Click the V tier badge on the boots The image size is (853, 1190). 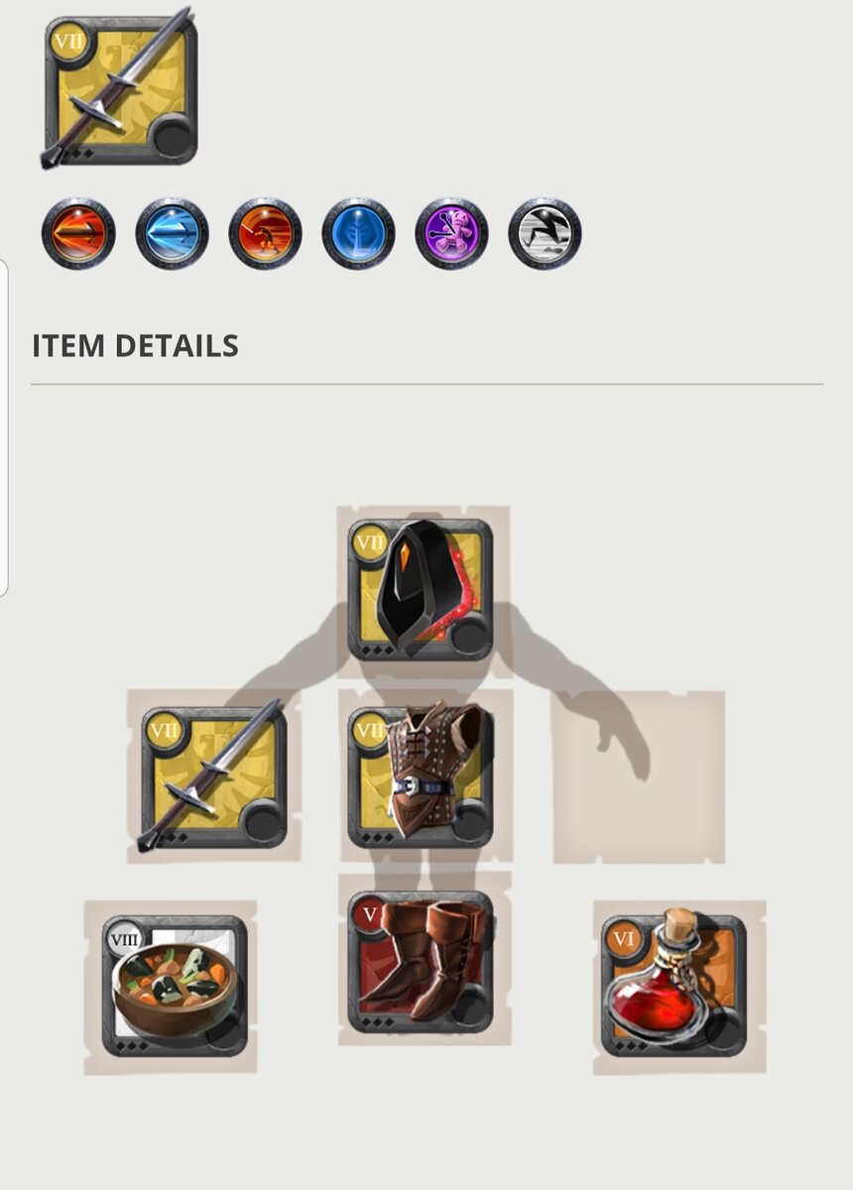[x=371, y=913]
